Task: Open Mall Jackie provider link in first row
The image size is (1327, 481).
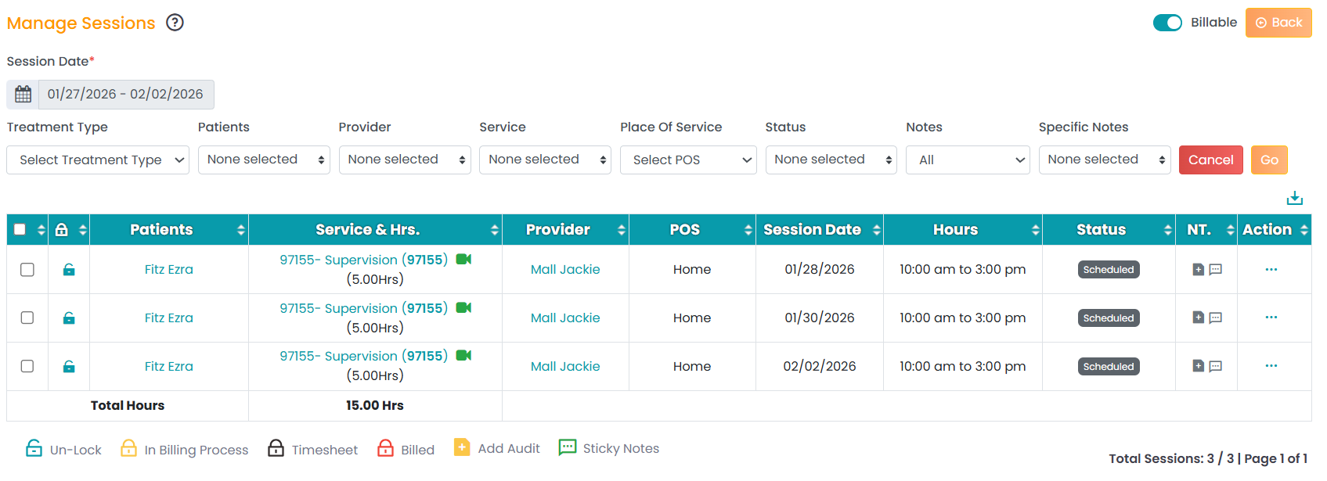Action: point(565,270)
